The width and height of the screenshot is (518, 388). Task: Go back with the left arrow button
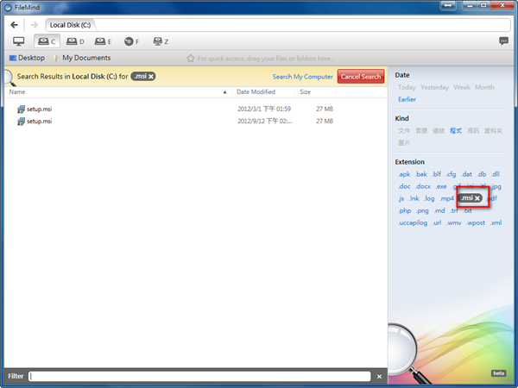pos(14,25)
